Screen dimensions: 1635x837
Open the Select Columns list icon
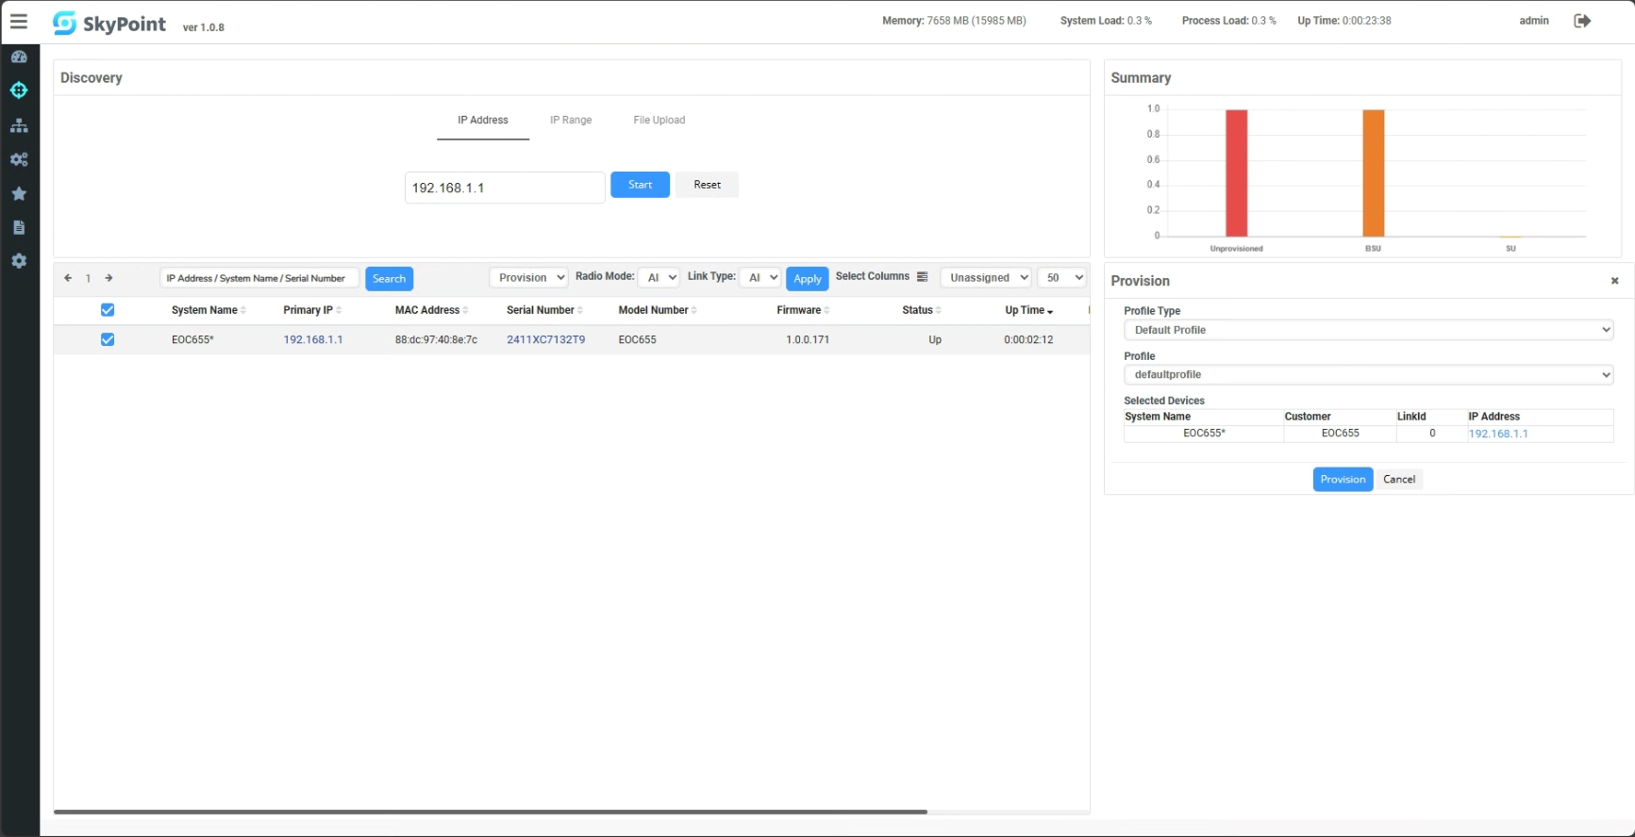922,277
